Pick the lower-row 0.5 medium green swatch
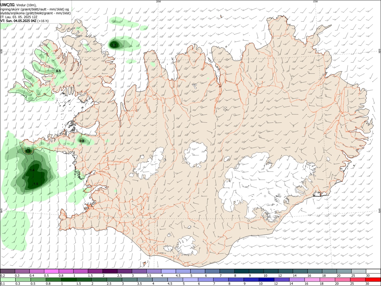Image resolution: width=381 pixels, height=286 pixels. 38,279
